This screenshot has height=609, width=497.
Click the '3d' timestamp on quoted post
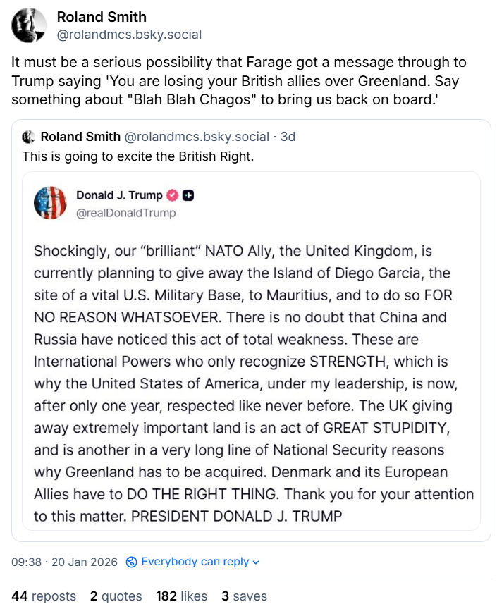click(288, 137)
